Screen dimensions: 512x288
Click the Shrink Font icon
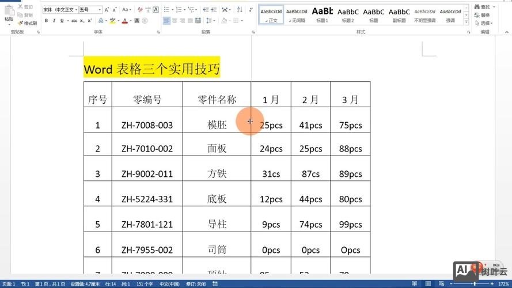[114, 10]
